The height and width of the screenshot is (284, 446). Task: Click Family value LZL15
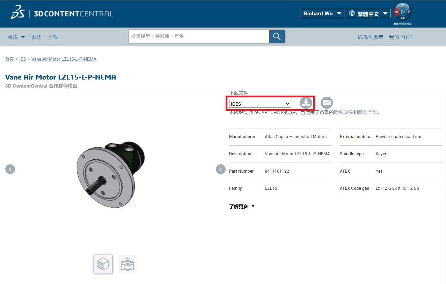click(x=271, y=188)
